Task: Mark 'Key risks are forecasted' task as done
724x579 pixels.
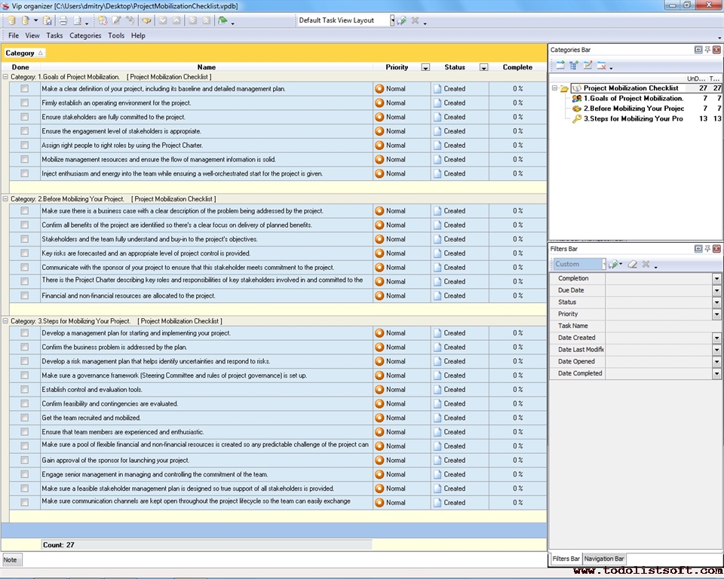Action: pos(25,253)
